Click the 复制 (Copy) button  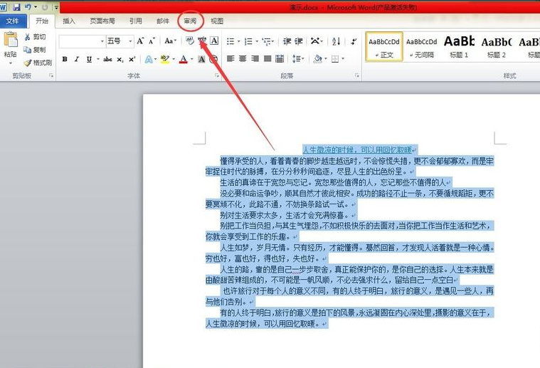[35, 50]
